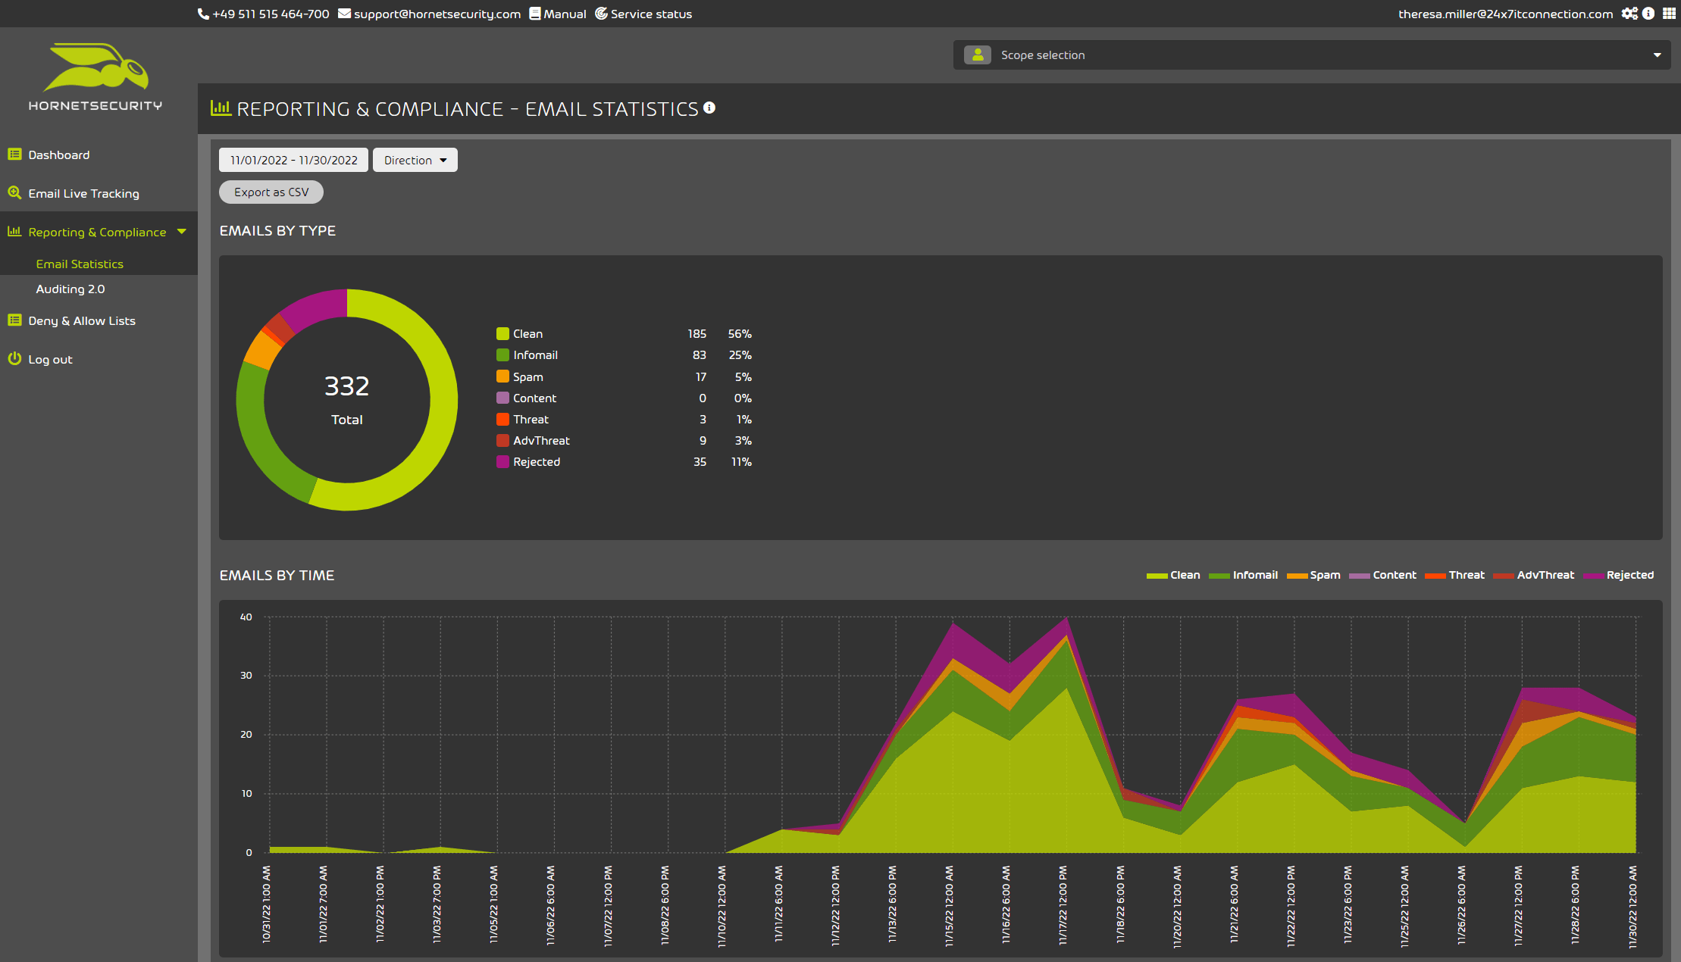Click the Reporting & Compliance icon

tap(15, 231)
